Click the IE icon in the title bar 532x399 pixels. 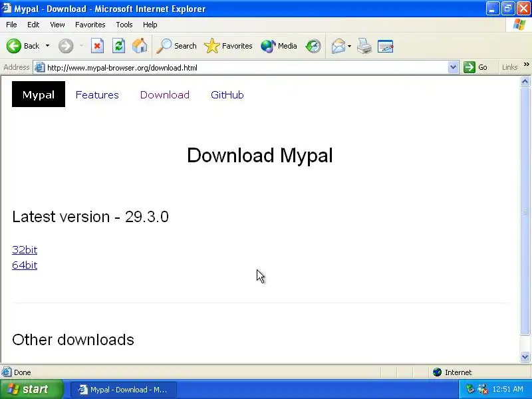[7, 8]
